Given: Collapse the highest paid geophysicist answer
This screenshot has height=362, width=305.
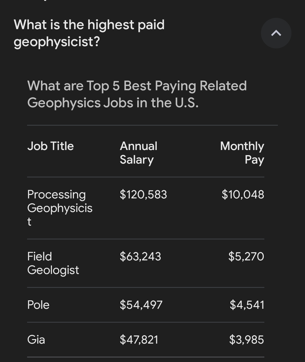Looking at the screenshot, I should pyautogui.click(x=276, y=33).
